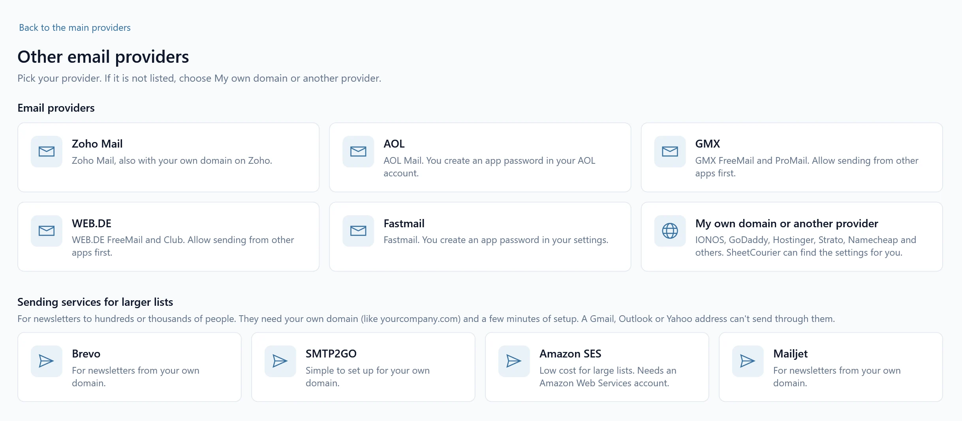Click the 'Email providers' section heading
This screenshot has height=421, width=962.
tap(56, 108)
